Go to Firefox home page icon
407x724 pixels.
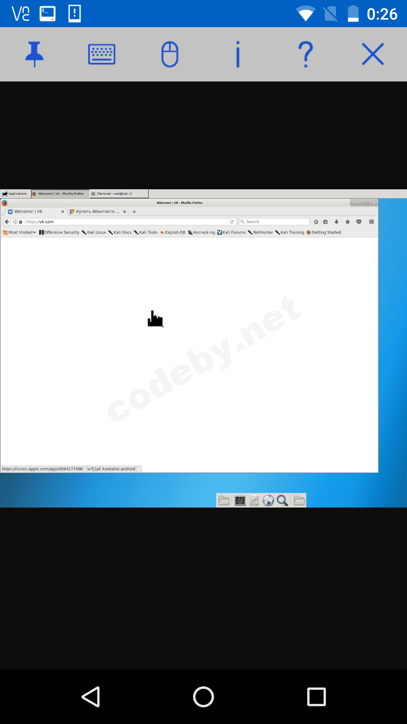(x=348, y=222)
